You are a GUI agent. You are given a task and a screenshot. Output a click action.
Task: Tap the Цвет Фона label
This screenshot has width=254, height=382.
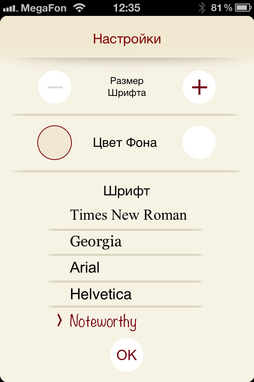click(x=125, y=143)
